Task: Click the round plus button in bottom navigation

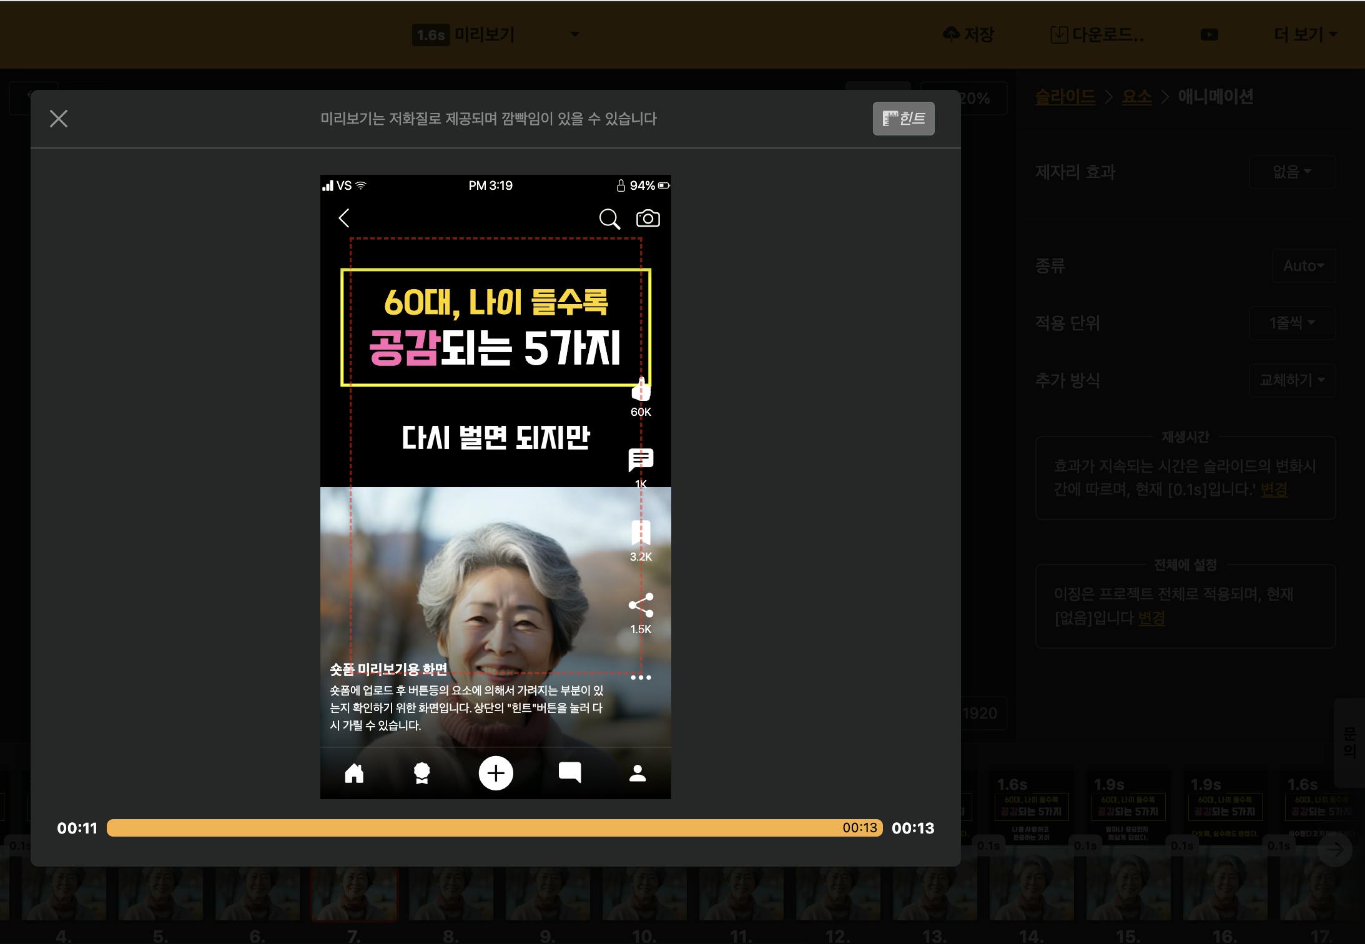Action: (496, 773)
